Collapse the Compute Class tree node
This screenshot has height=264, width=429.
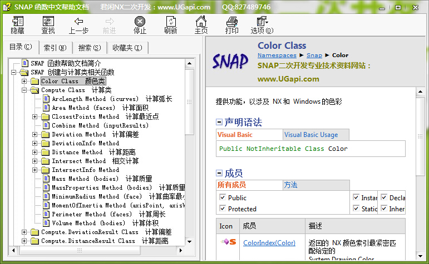tap(24, 90)
